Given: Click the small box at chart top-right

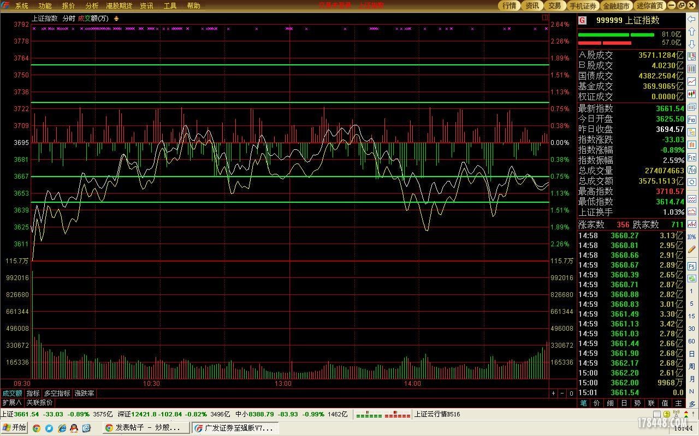Looking at the screenshot, I should tap(545, 17).
